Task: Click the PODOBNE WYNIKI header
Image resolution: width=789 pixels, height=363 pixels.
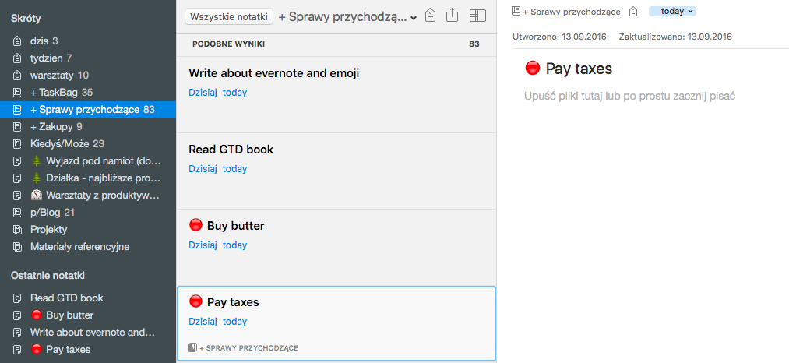Action: pyautogui.click(x=228, y=44)
